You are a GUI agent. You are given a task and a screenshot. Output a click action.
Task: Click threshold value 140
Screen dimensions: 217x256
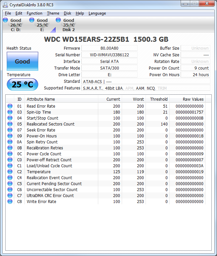point(164,124)
